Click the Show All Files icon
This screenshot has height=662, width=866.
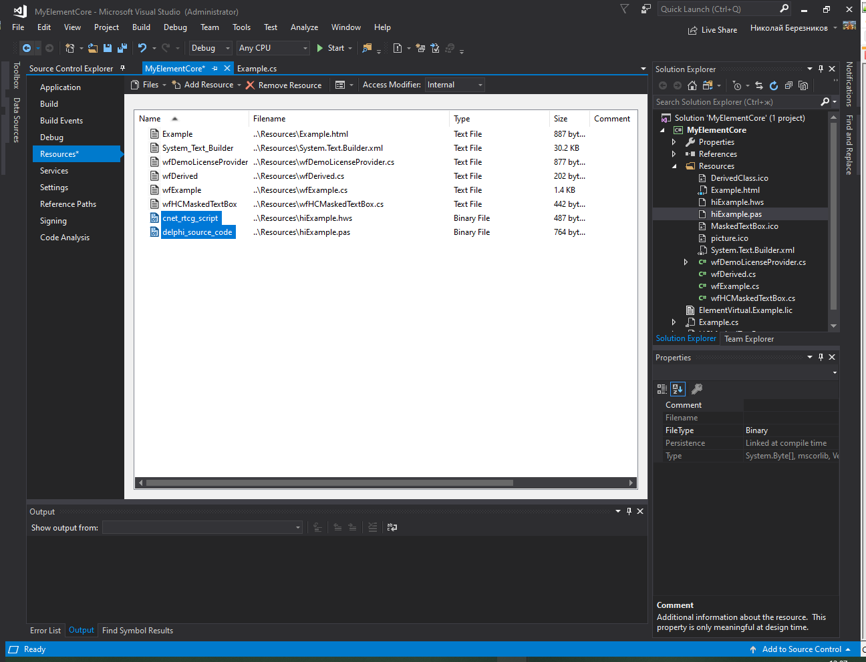click(x=803, y=85)
